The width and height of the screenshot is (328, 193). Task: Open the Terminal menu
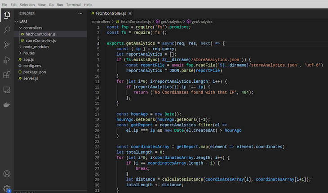pos(73,4)
